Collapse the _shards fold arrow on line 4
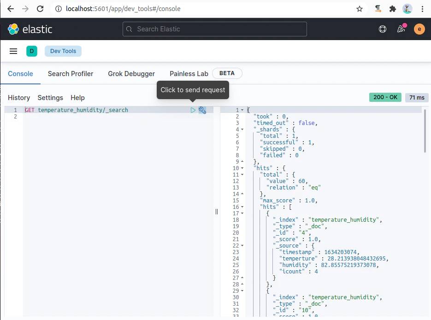This screenshot has height=320, width=431. (242, 130)
